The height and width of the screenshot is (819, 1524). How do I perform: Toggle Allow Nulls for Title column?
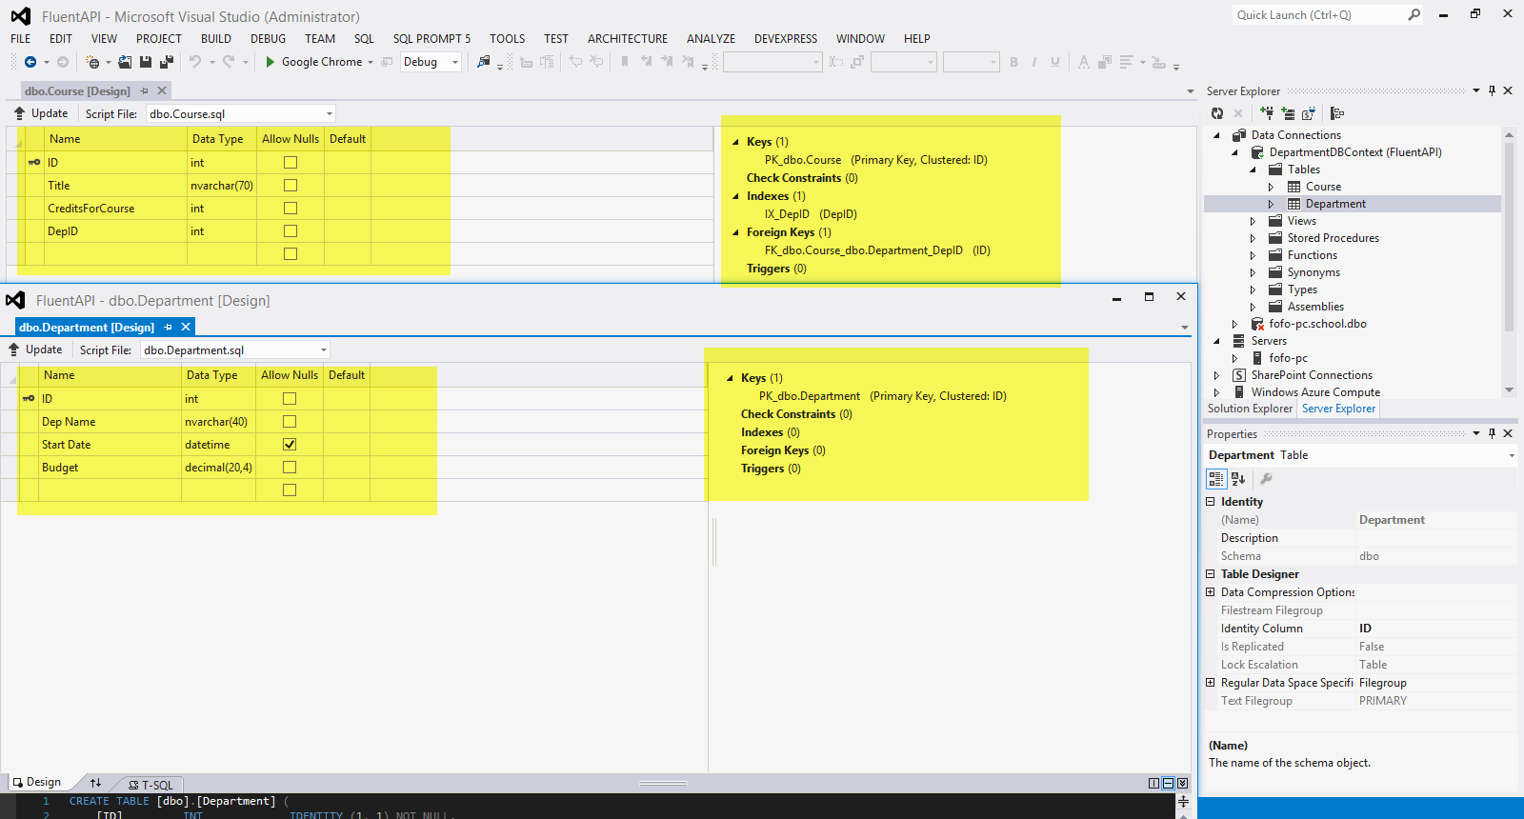[x=291, y=186]
